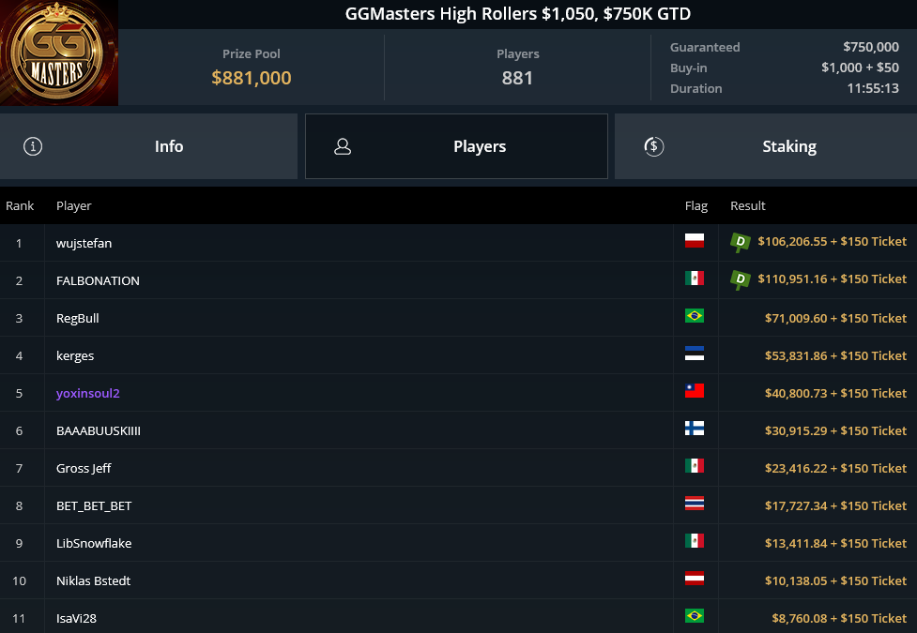Click result $40,800.73 + $150 Ticket
Image resolution: width=917 pixels, height=633 pixels.
pyautogui.click(x=835, y=393)
